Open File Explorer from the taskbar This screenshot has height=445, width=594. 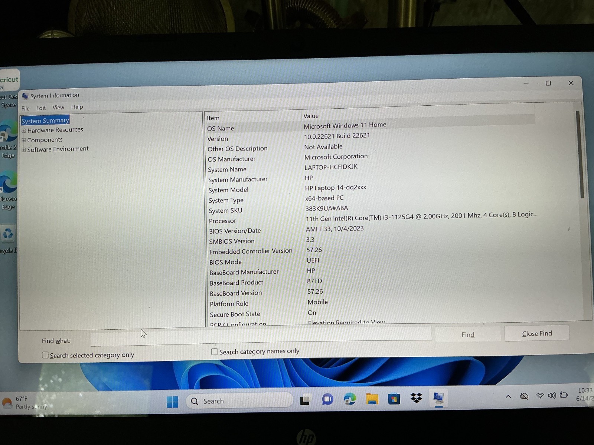372,399
